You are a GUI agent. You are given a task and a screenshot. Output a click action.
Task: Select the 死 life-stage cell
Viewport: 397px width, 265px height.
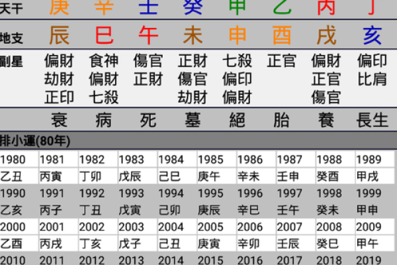148,120
